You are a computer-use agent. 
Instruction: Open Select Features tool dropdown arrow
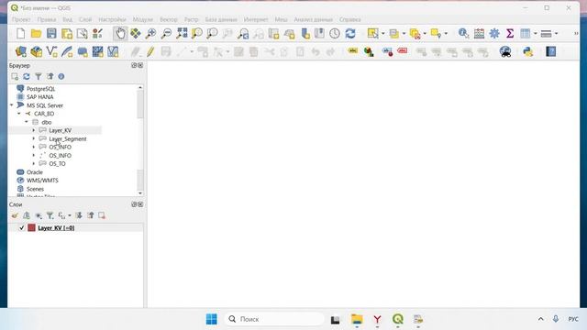point(383,34)
